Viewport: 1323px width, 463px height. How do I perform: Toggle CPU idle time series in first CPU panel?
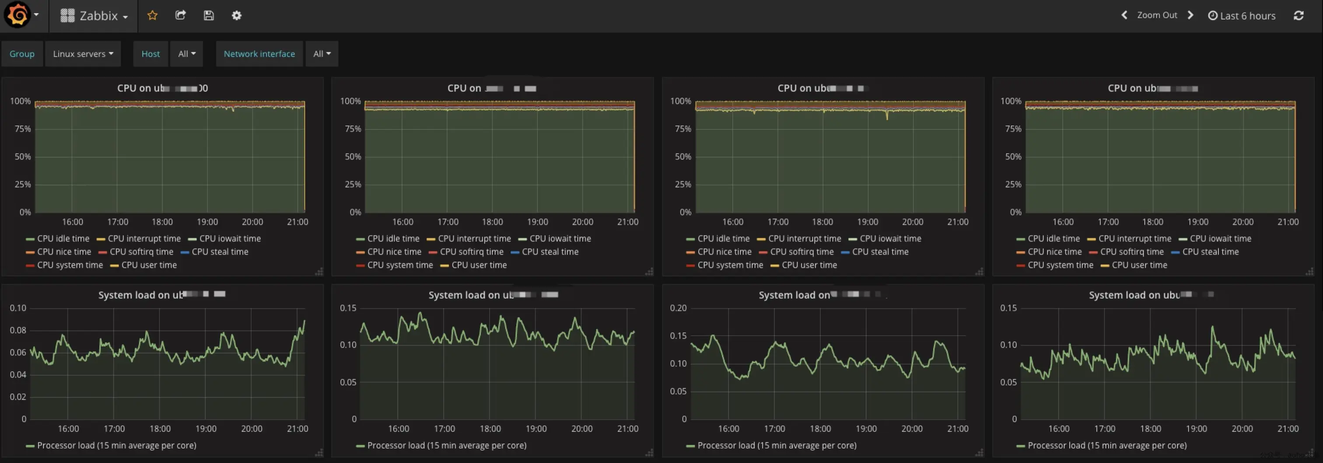pos(63,238)
